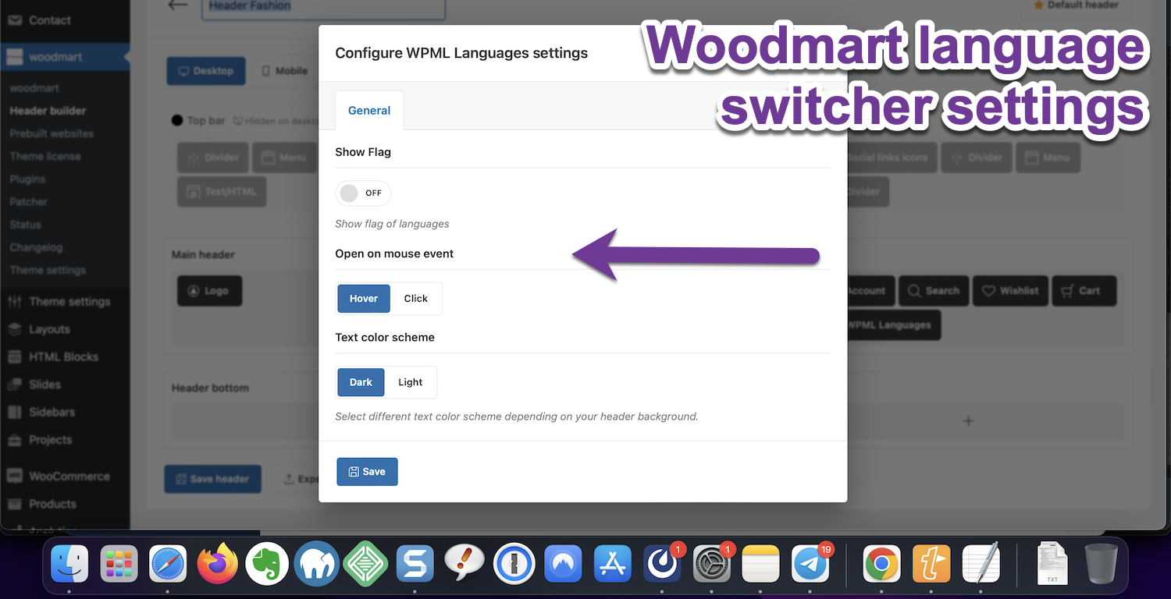Open the General tab in dialog

[369, 110]
